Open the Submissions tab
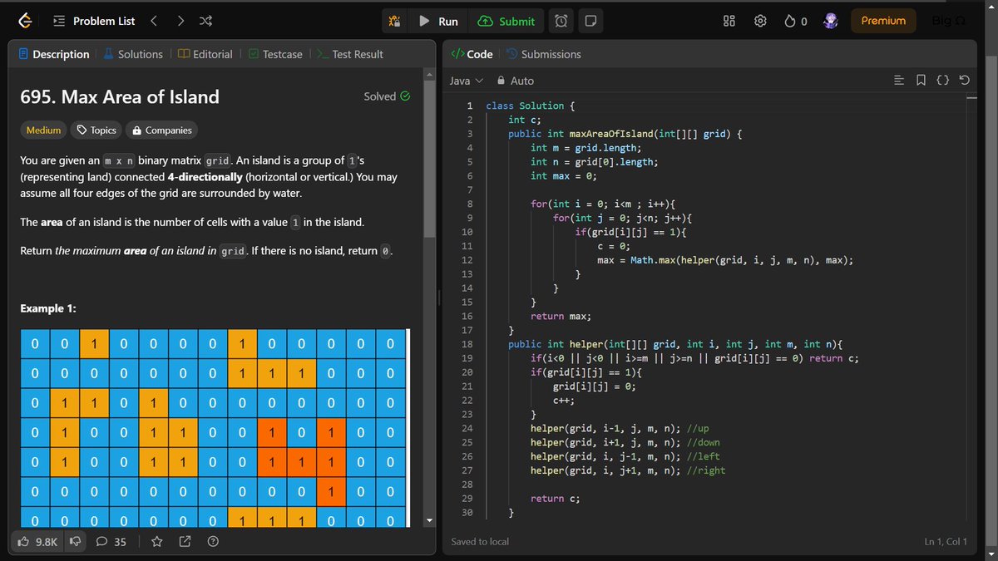 pyautogui.click(x=544, y=54)
